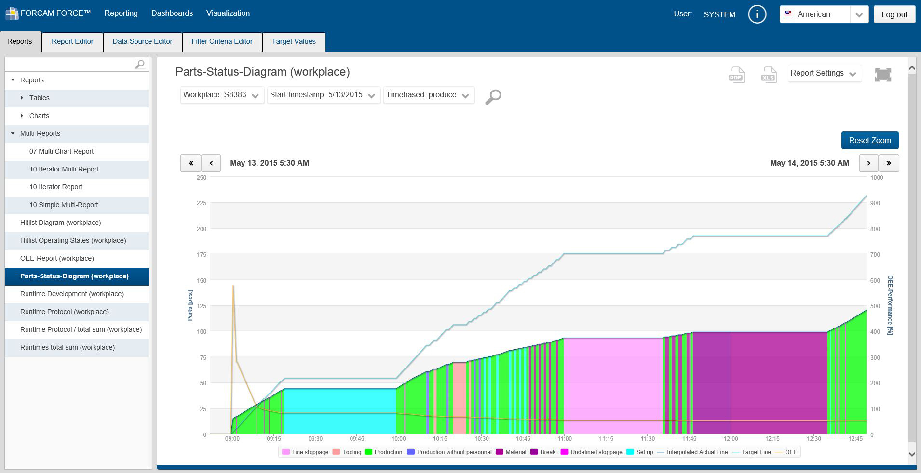Click the magnifier icon beside report filters

(493, 97)
